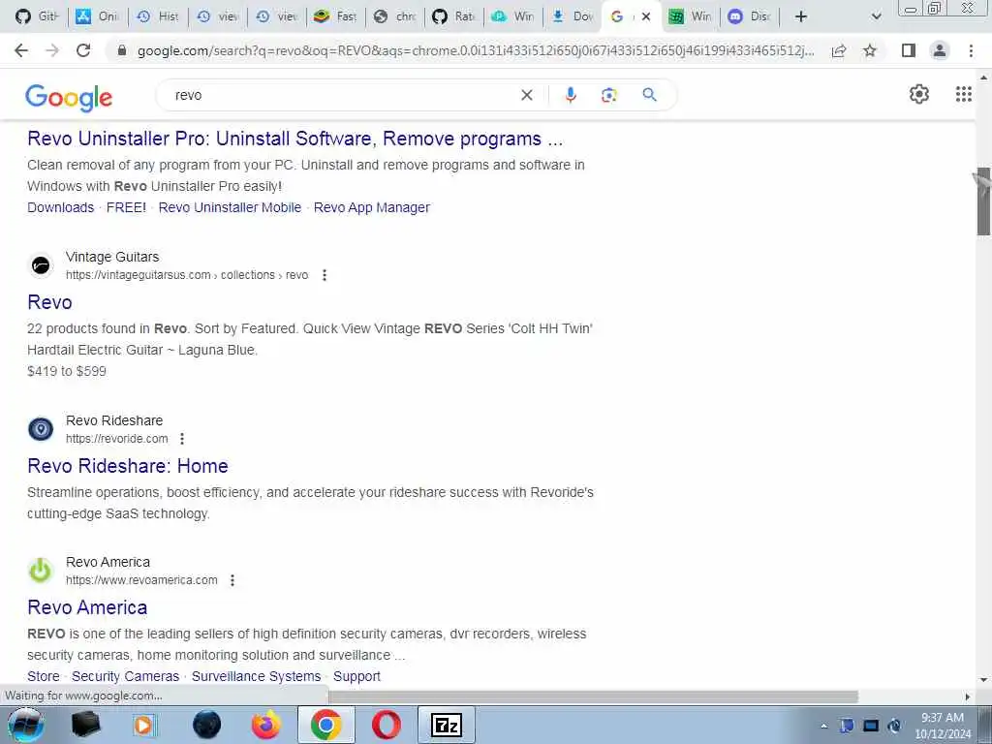Image resolution: width=992 pixels, height=744 pixels.
Task: Click the scroll-down arrow of page
Action: click(x=983, y=679)
